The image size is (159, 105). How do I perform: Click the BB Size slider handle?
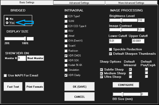123,94
